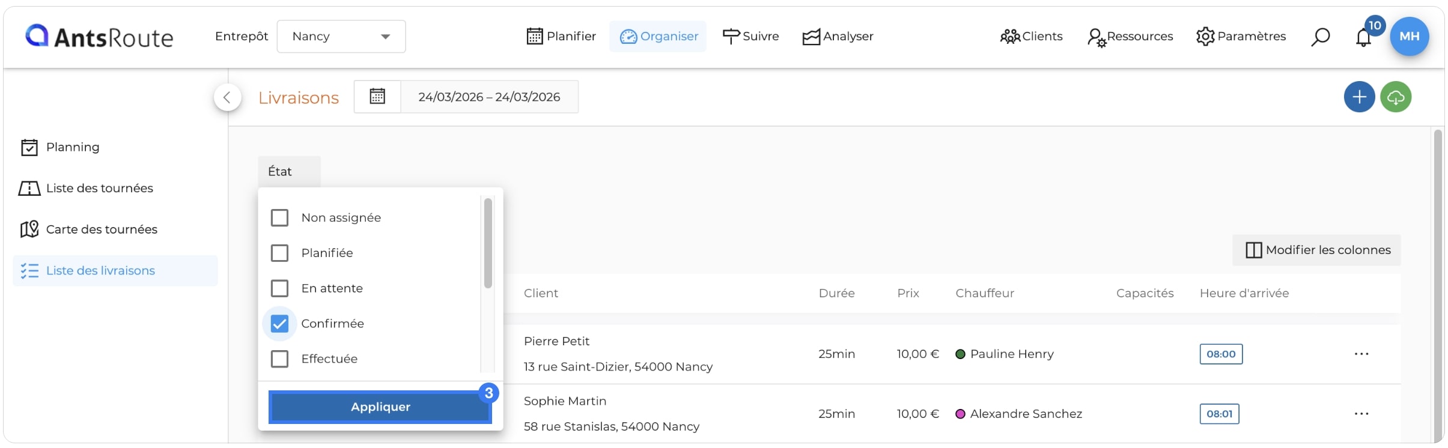Check the En attente checkbox
Viewport: 1448px width, 448px height.
279,288
